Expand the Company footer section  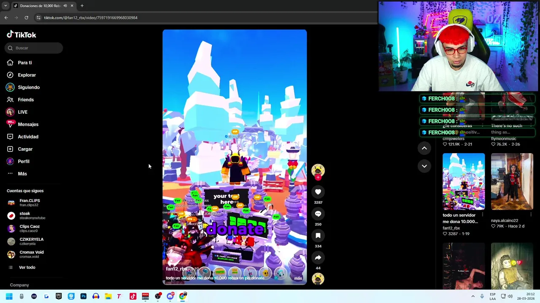(x=19, y=285)
